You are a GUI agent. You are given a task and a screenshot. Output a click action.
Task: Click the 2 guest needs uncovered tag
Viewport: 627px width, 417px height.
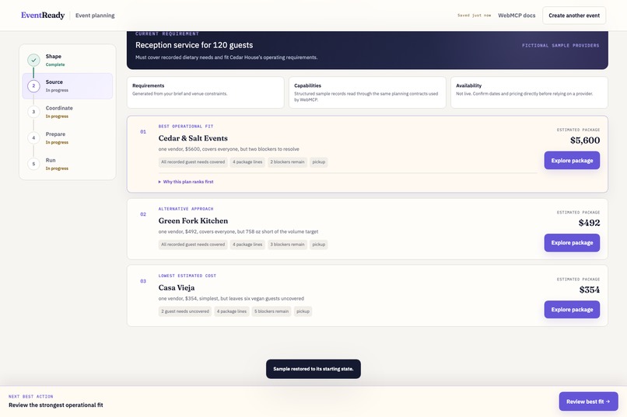tap(185, 311)
